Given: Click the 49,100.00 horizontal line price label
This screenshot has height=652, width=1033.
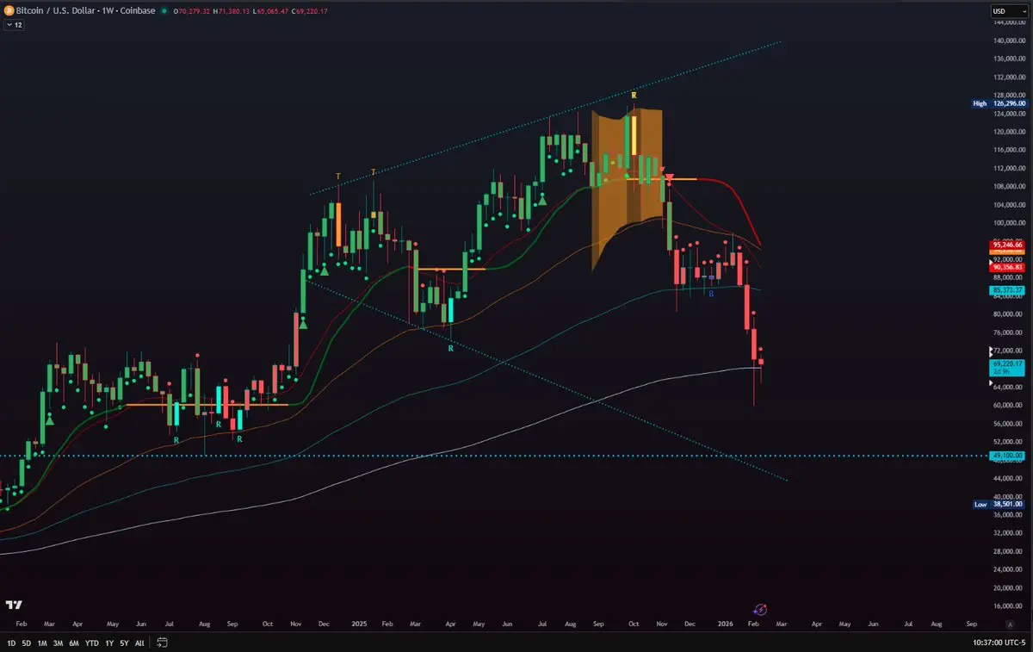Looking at the screenshot, I should tap(1006, 456).
